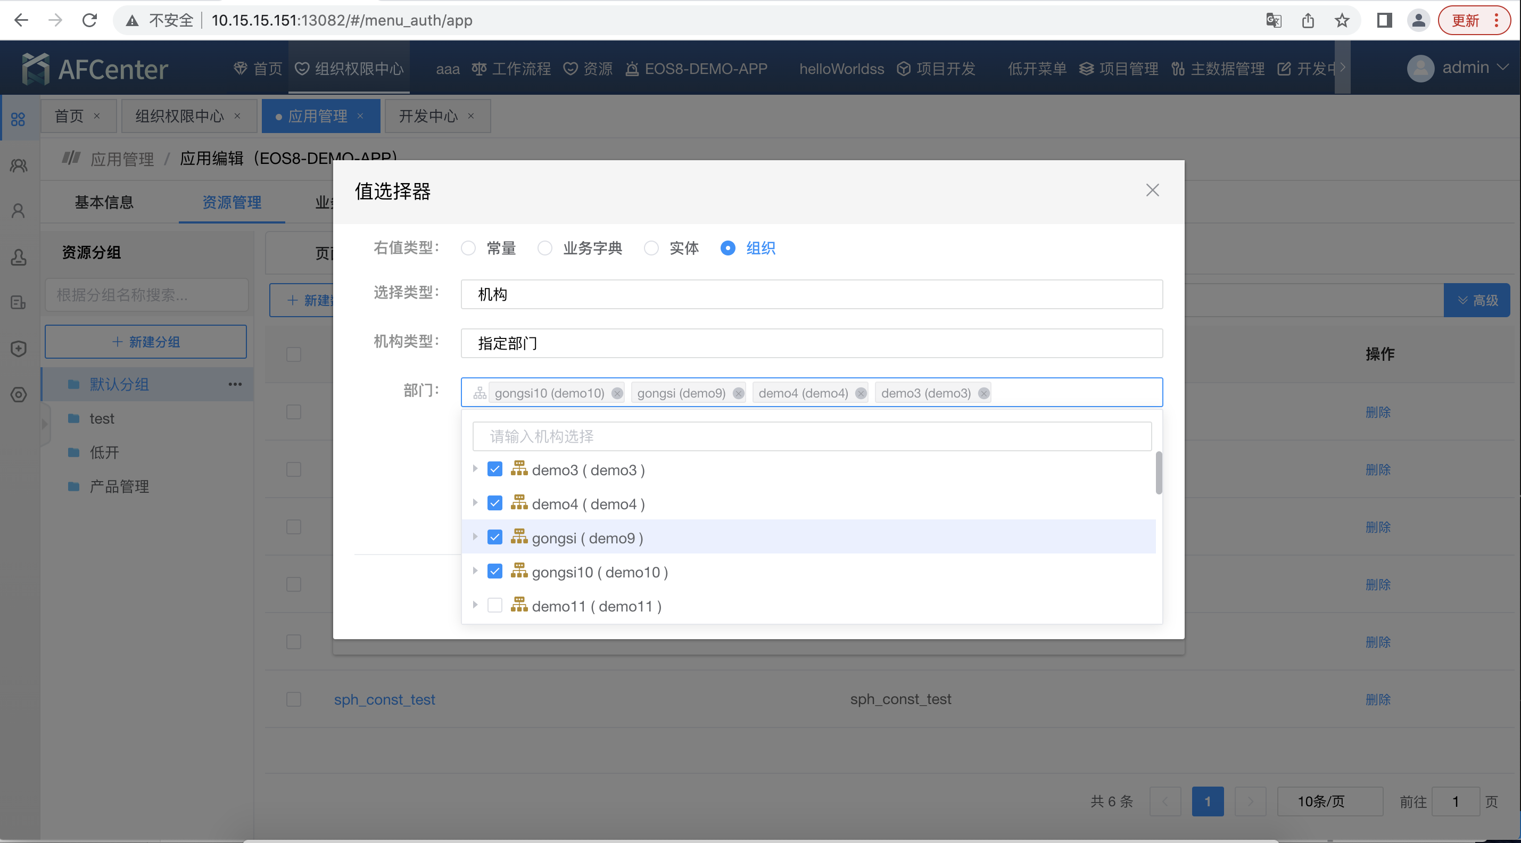
Task: Uncheck the demo4 ( demo4 ) checkbox
Action: click(x=495, y=503)
